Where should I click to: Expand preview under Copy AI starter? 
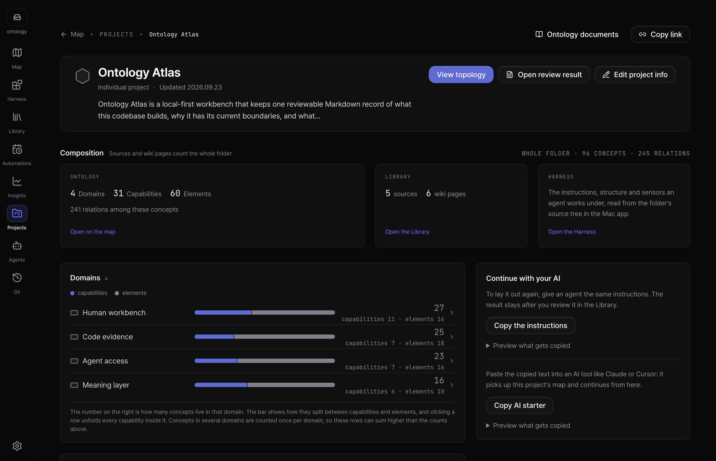[x=528, y=426]
